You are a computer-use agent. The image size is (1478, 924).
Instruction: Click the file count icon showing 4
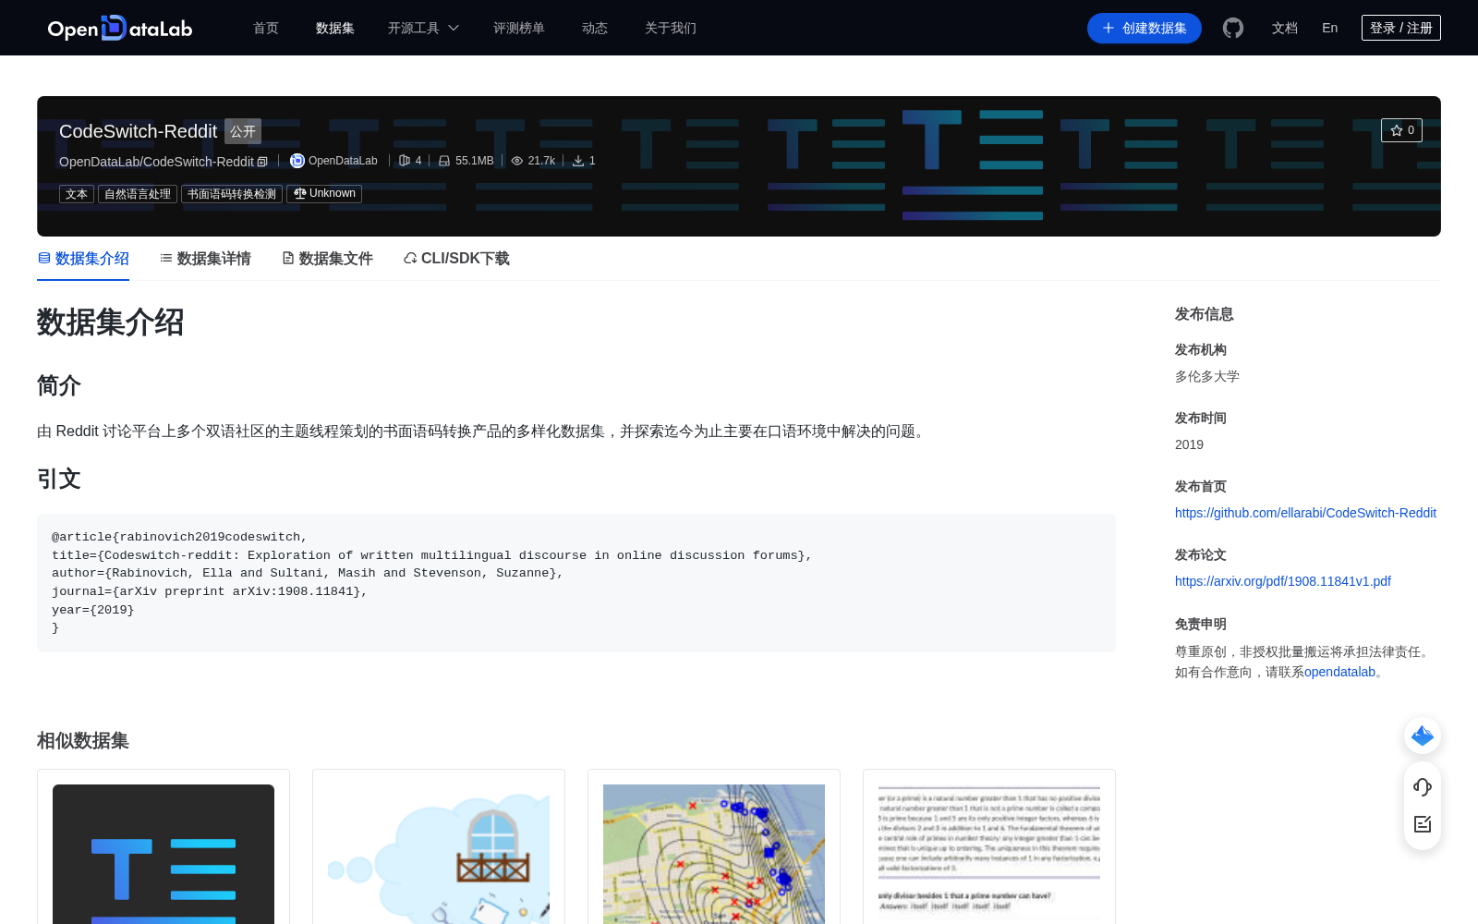[x=404, y=161]
